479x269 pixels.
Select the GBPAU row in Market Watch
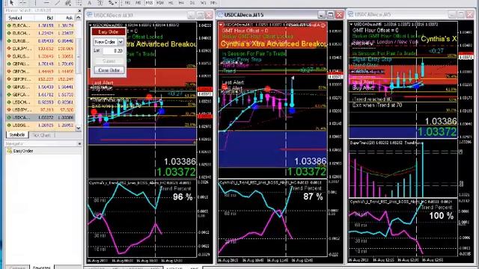[40, 64]
